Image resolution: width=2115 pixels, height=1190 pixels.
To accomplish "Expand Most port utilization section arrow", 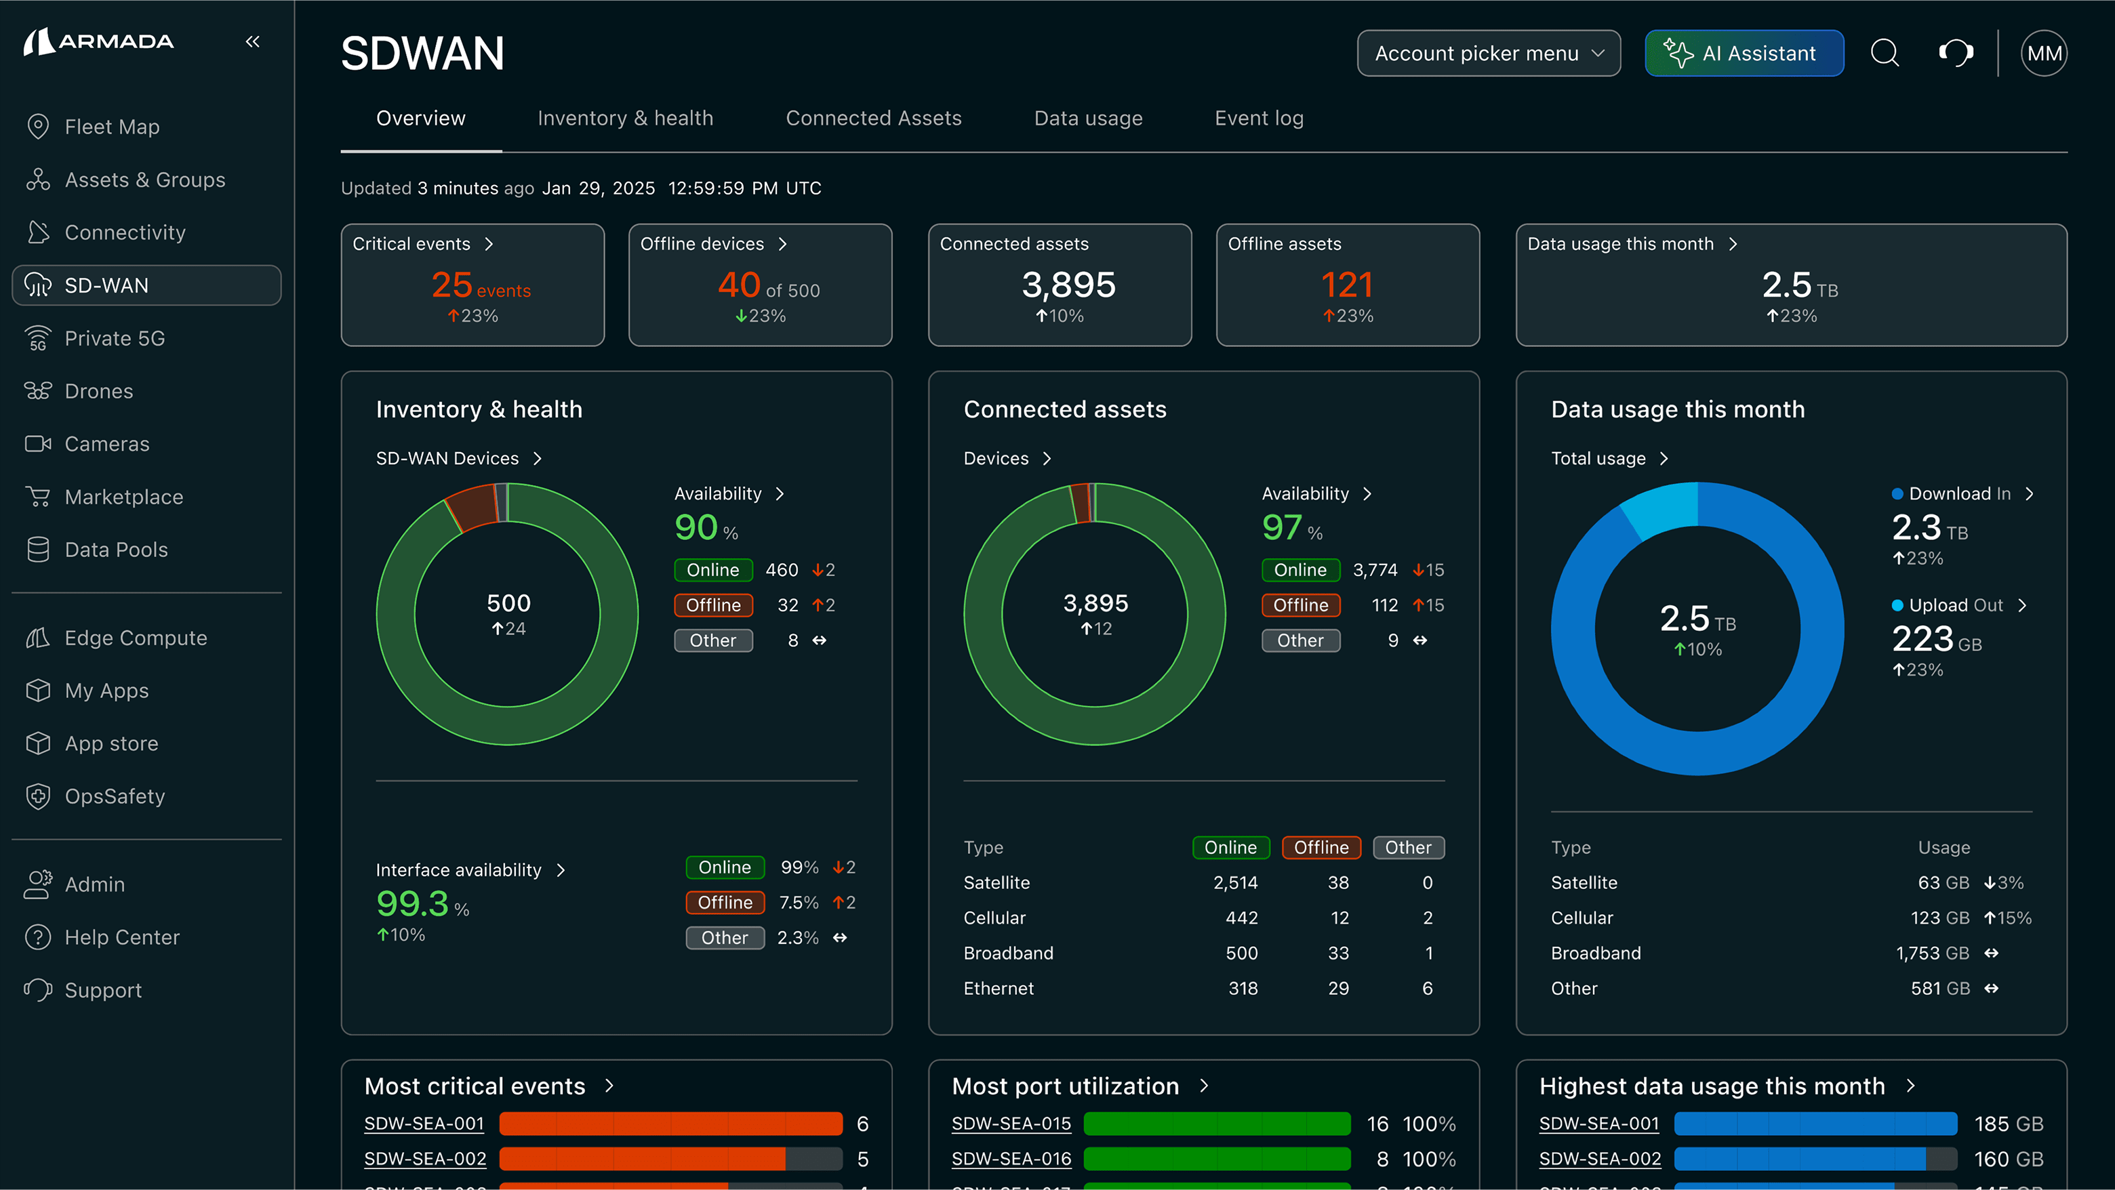I will coord(1204,1086).
